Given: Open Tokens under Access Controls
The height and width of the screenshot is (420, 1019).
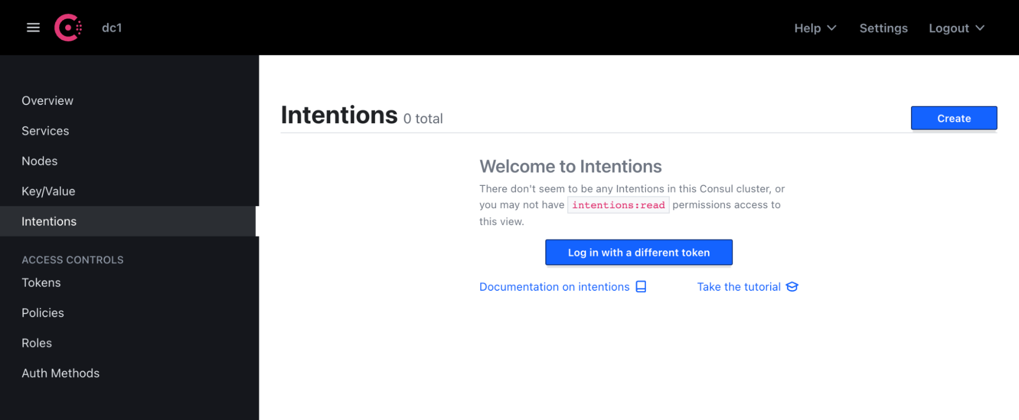Looking at the screenshot, I should pos(41,283).
